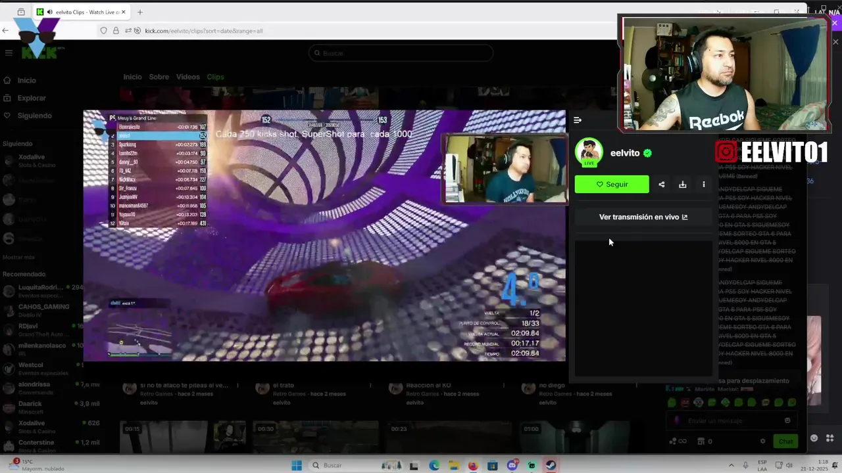Click the Enviar un mensaje chat field

[x=730, y=420]
